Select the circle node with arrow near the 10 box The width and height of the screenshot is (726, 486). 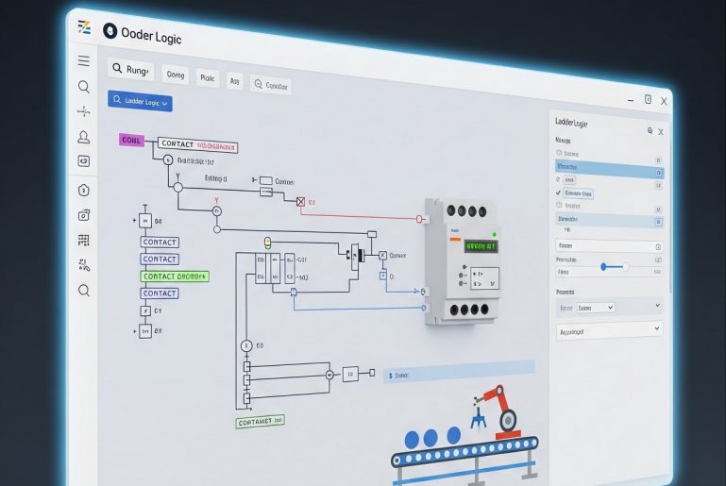coord(329,375)
